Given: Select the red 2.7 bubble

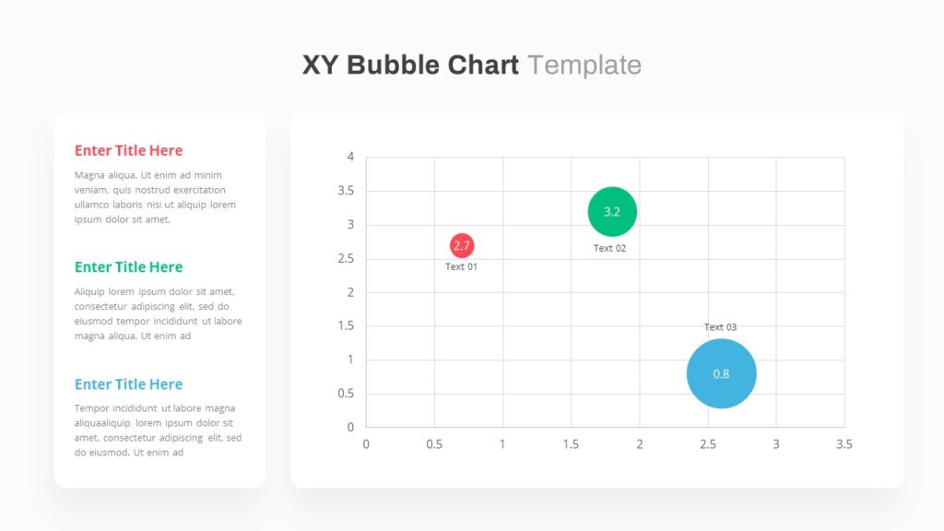Looking at the screenshot, I should [x=462, y=245].
